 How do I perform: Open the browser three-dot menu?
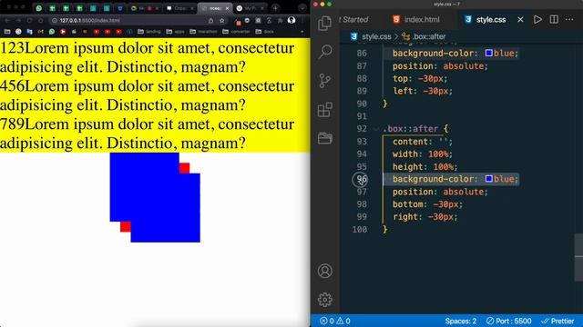click(x=303, y=20)
